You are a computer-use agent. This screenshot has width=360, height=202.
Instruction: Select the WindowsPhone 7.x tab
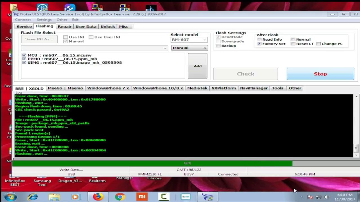pos(108,88)
